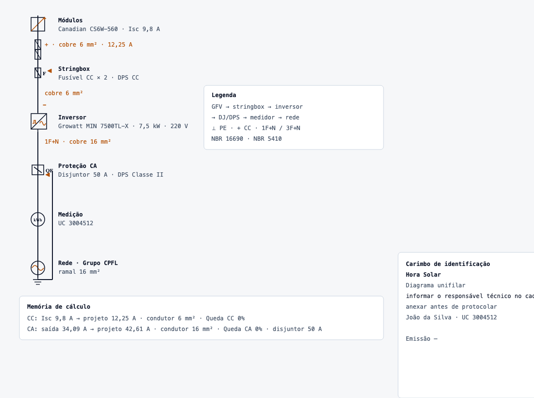Click the "Memória de cálculo" title

click(59, 307)
